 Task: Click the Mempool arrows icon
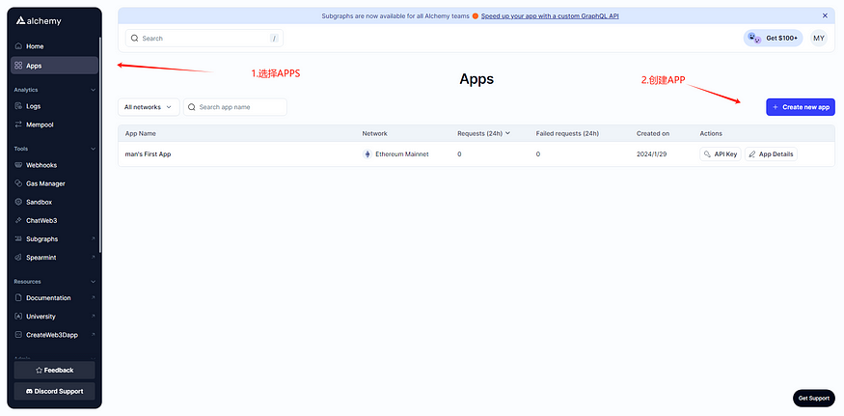click(18, 125)
